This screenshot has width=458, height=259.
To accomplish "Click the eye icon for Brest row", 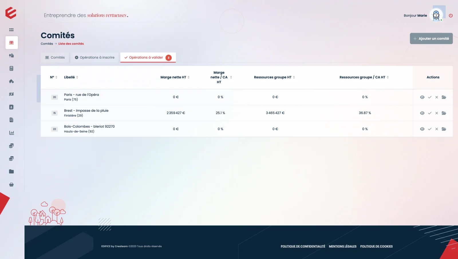I will point(422,113).
